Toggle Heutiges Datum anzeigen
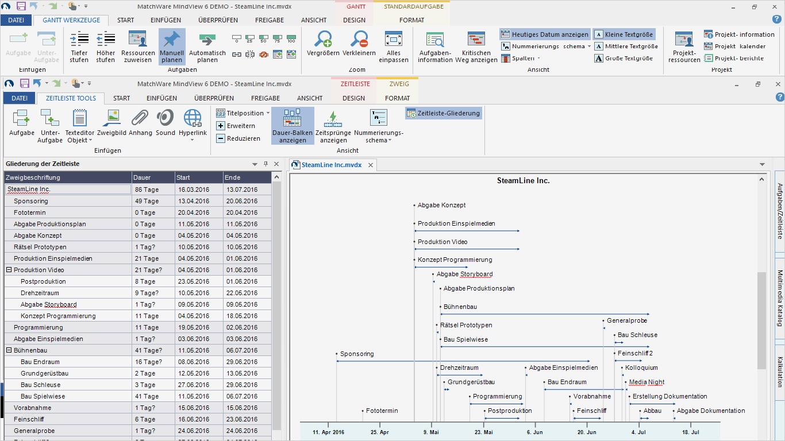This screenshot has width=785, height=441. (x=545, y=34)
